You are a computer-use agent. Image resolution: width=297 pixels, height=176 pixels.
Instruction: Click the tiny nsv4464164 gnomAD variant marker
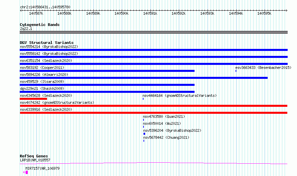143,99
